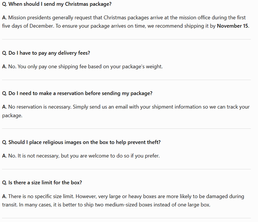
Task: Click the bold November 15 date
Action: (x=232, y=26)
